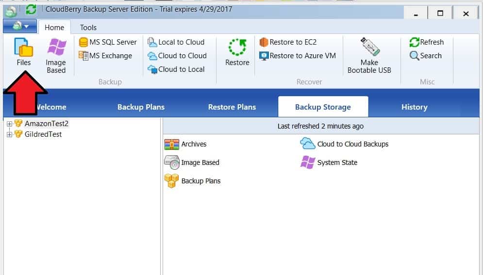Open the History tab
Viewport: 483px width, 275px height.
click(414, 107)
